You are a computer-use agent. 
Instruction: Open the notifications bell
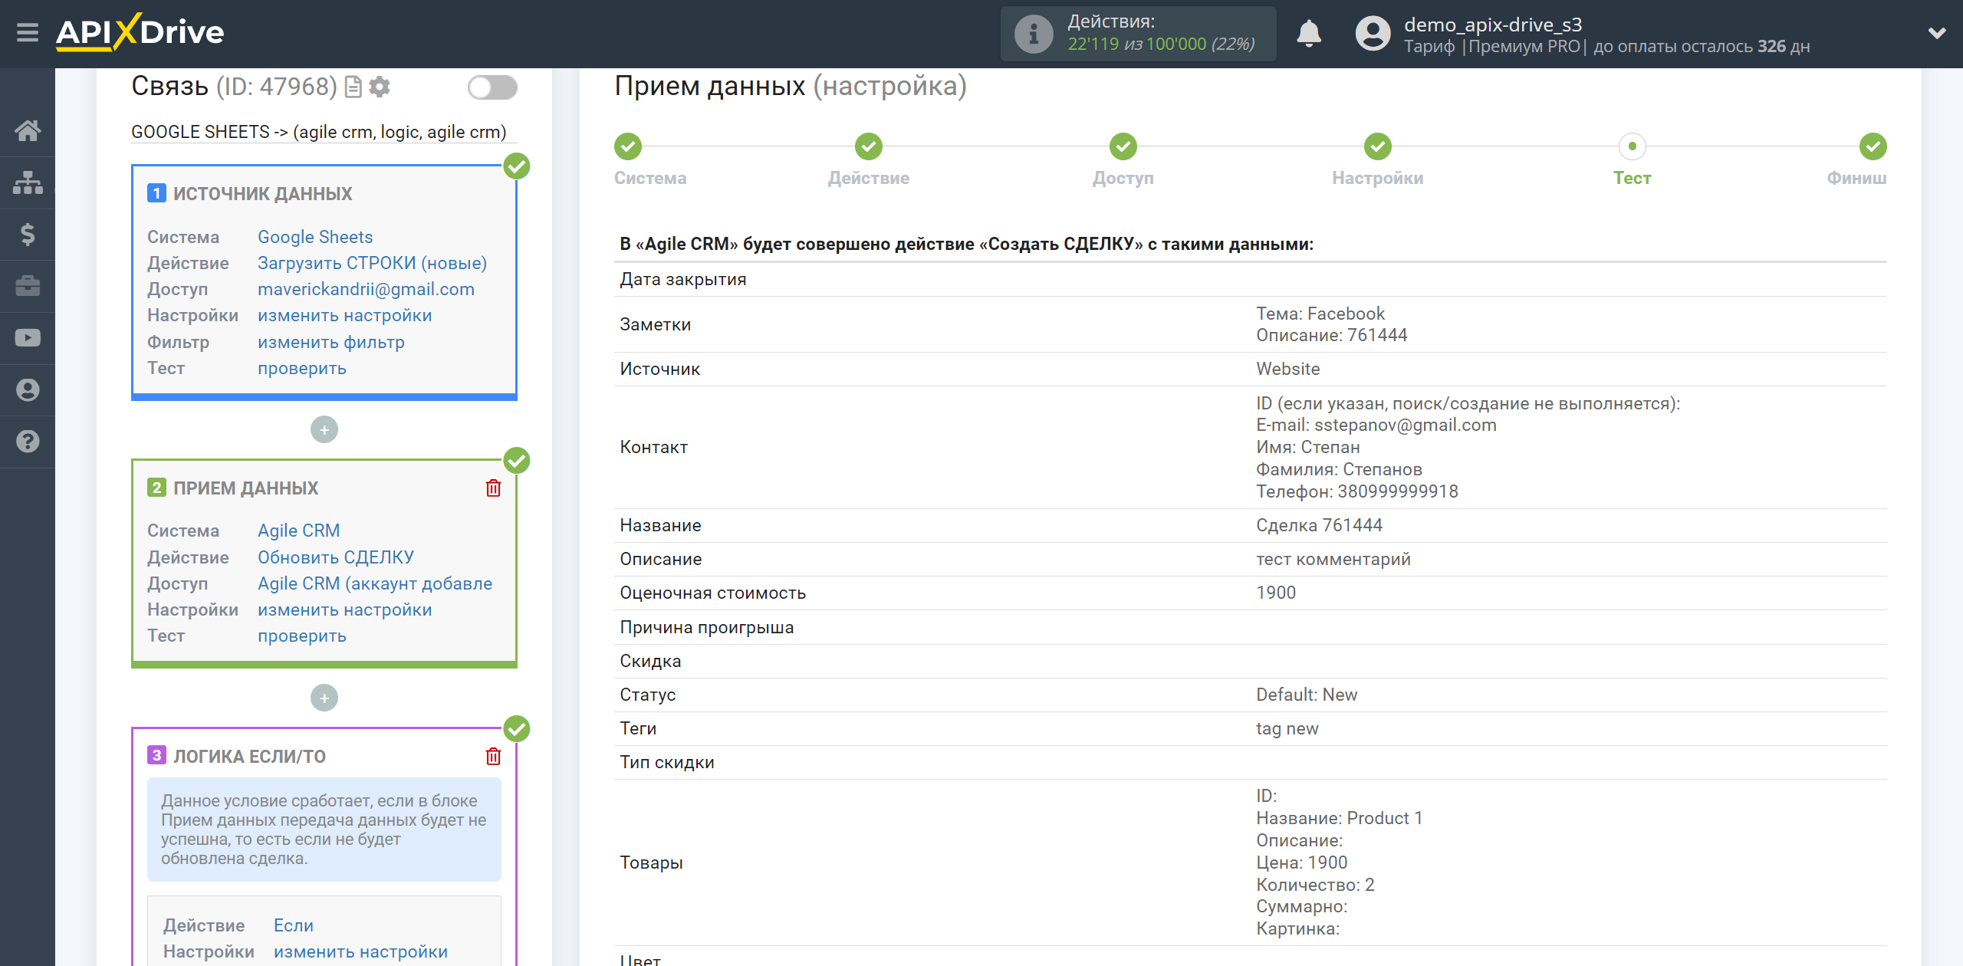coord(1309,34)
